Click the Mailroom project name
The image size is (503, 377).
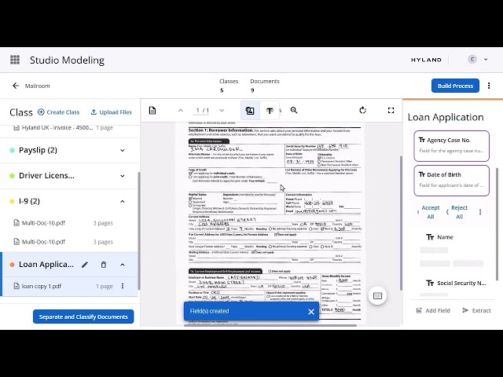pos(37,86)
